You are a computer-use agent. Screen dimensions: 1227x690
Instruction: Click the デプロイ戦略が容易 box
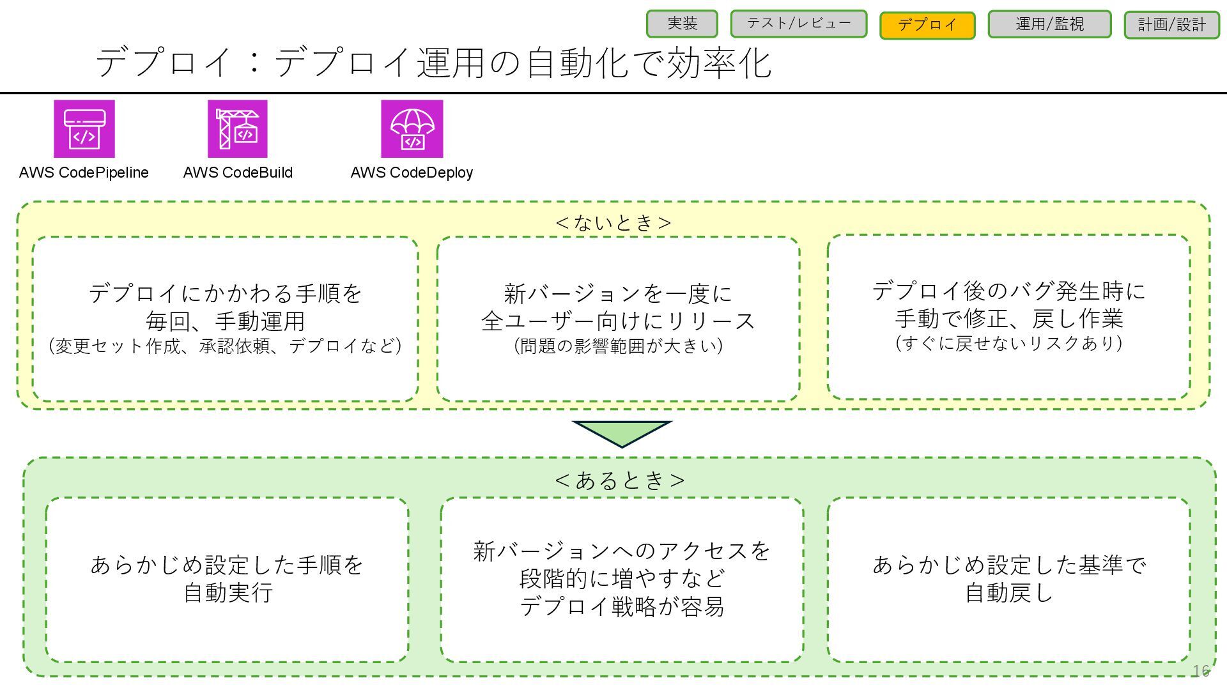coord(621,579)
